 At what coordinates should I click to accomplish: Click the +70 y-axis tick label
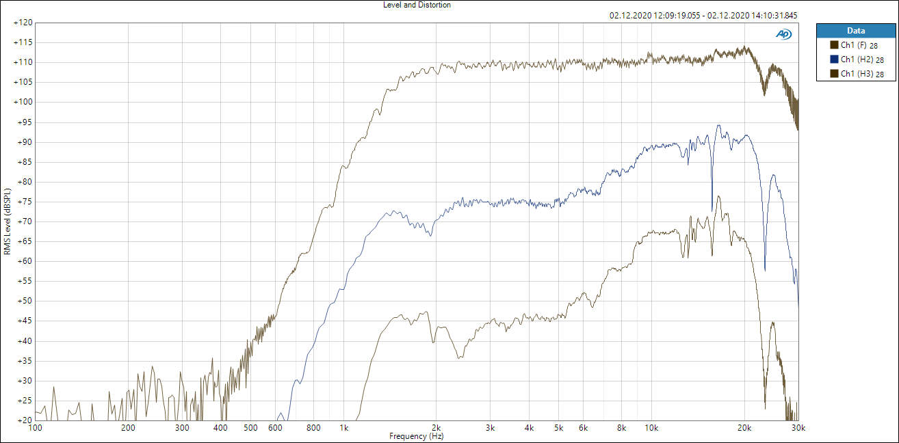25,221
